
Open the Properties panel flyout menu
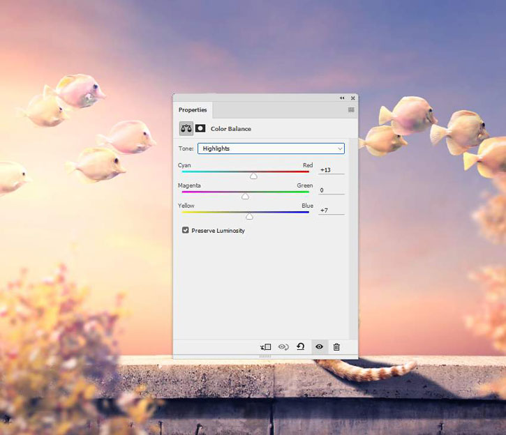point(351,110)
